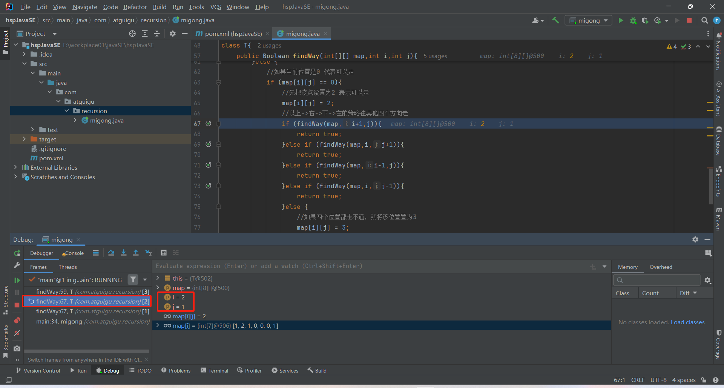724x388 pixels.
Task: Open the Evaluate Expression calculator icon
Action: click(x=164, y=253)
